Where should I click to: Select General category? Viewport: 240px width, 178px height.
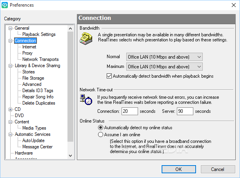[x=22, y=28]
